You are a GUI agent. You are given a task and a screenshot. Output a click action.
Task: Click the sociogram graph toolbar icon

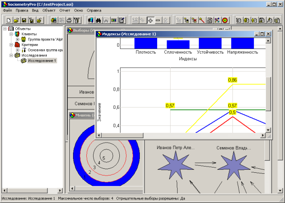tap(217, 20)
